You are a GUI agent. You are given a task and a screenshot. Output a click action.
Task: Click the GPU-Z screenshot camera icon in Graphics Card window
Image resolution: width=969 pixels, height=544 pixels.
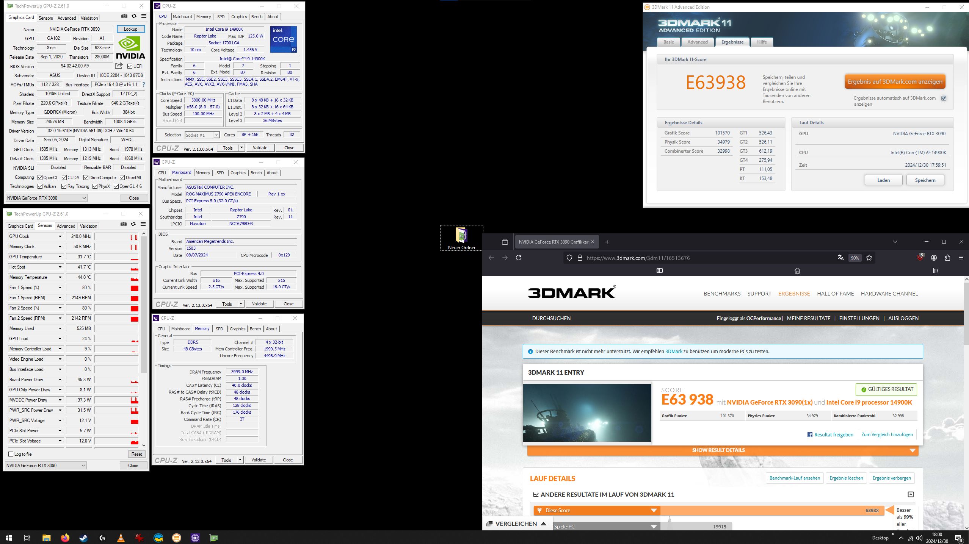coord(124,16)
